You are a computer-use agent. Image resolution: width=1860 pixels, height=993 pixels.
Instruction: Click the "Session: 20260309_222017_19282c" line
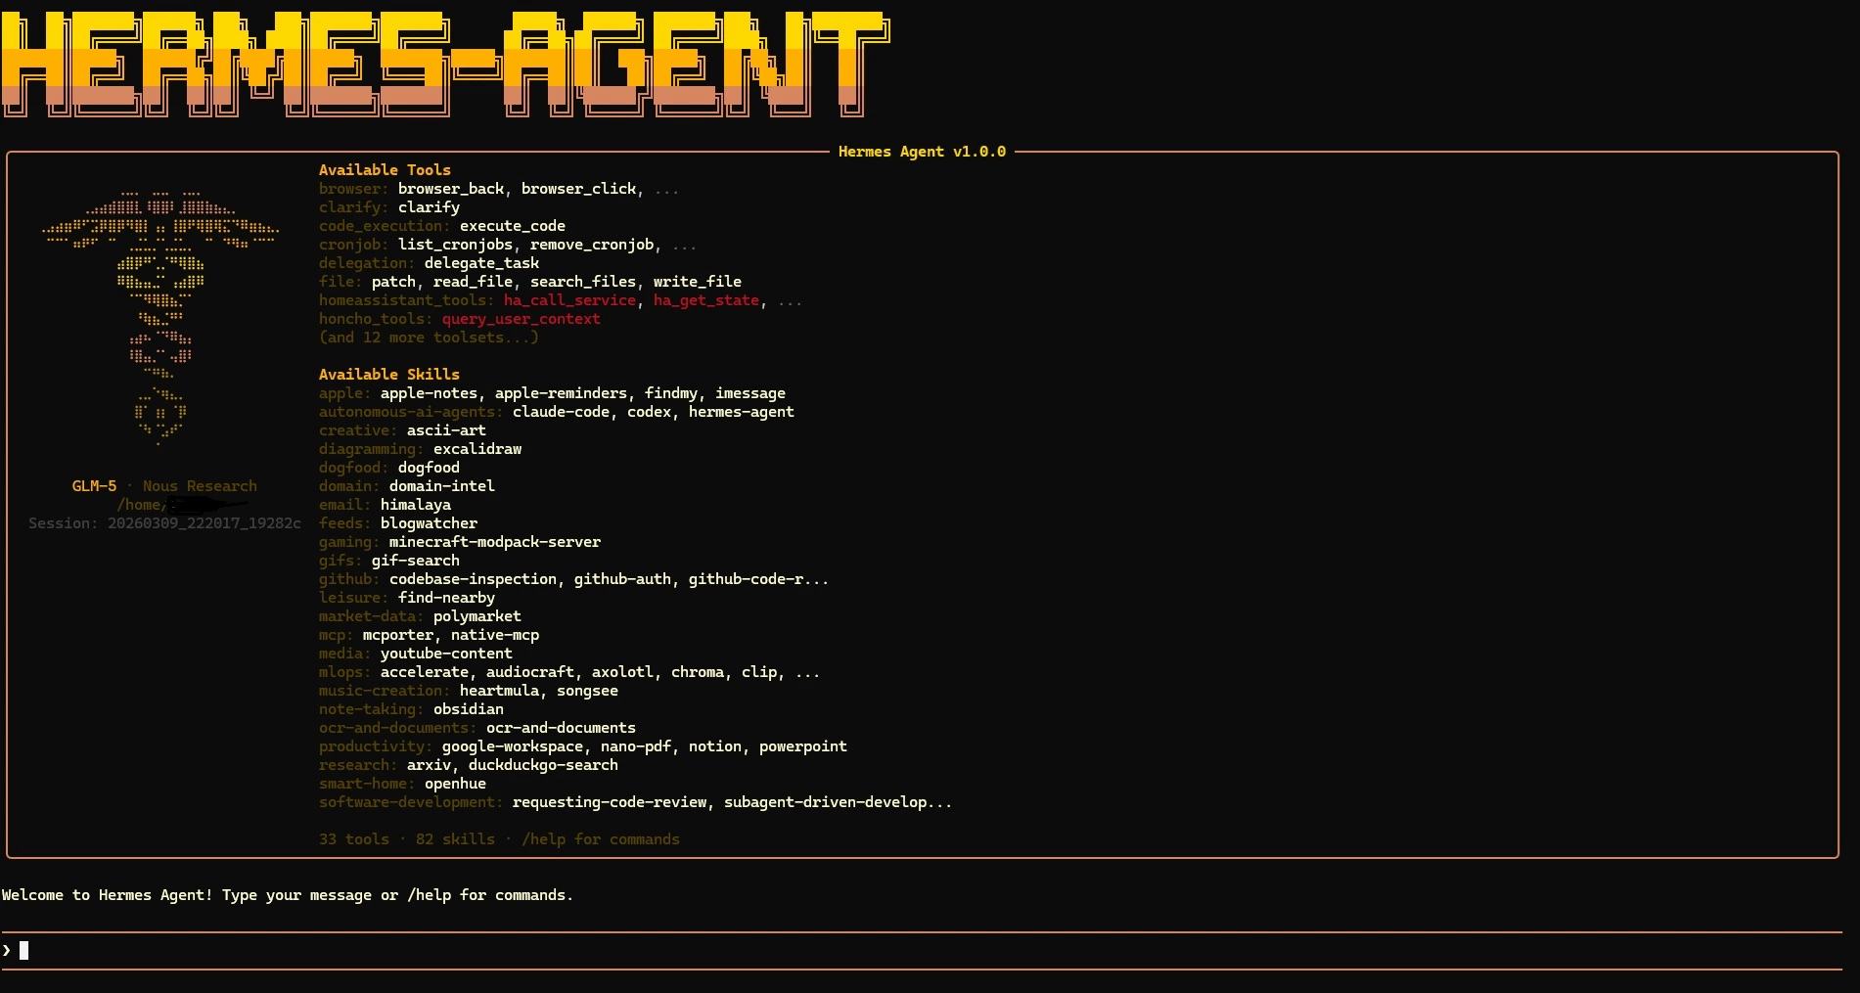pyautogui.click(x=164, y=523)
